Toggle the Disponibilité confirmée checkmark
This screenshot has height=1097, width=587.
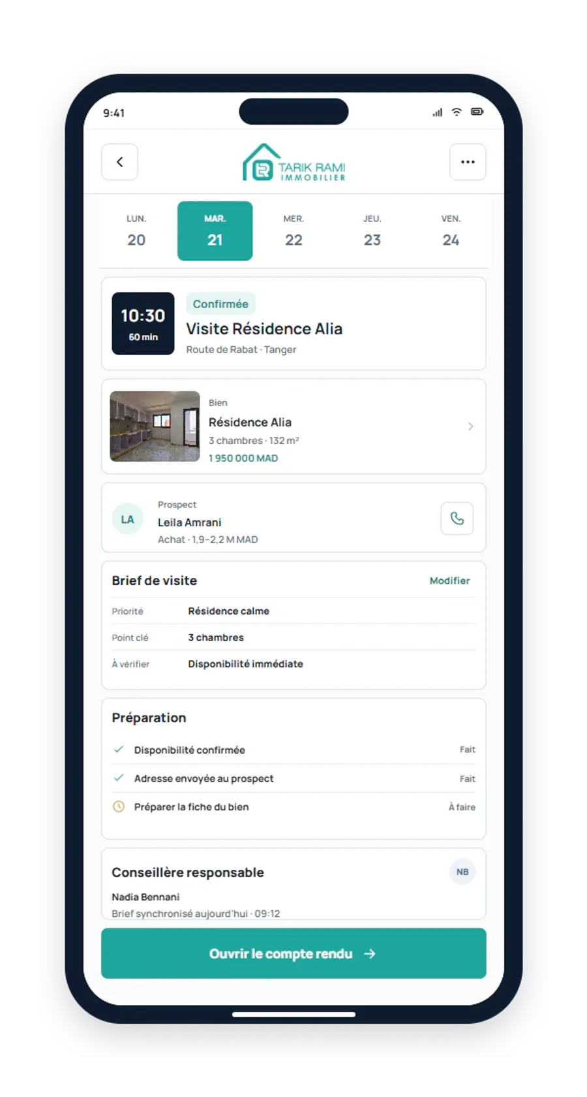119,750
